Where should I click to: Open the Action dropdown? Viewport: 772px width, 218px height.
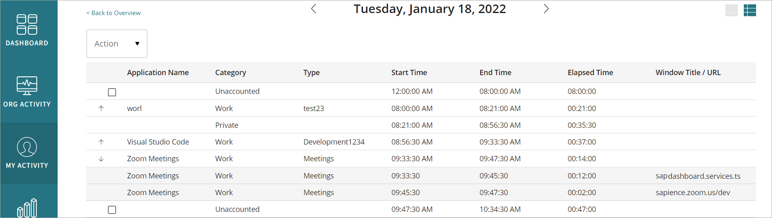click(117, 44)
